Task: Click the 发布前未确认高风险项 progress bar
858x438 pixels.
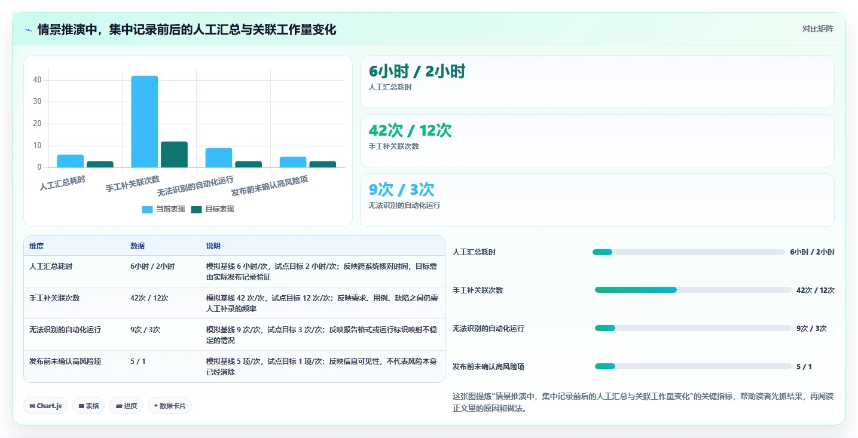Action: 693,366
